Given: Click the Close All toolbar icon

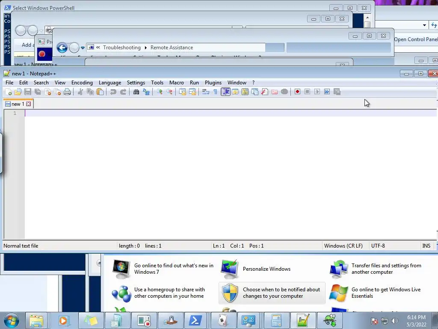Looking at the screenshot, I should pyautogui.click(x=58, y=92).
